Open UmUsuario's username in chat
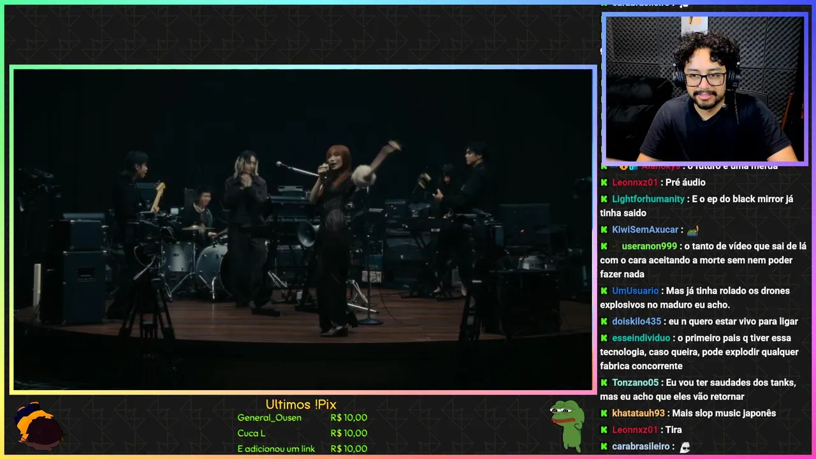Viewport: 816px width, 459px height. coord(636,291)
